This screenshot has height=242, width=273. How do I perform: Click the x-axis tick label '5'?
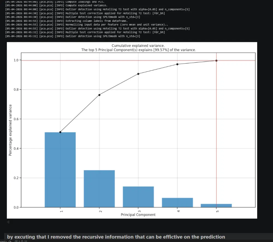(217, 211)
